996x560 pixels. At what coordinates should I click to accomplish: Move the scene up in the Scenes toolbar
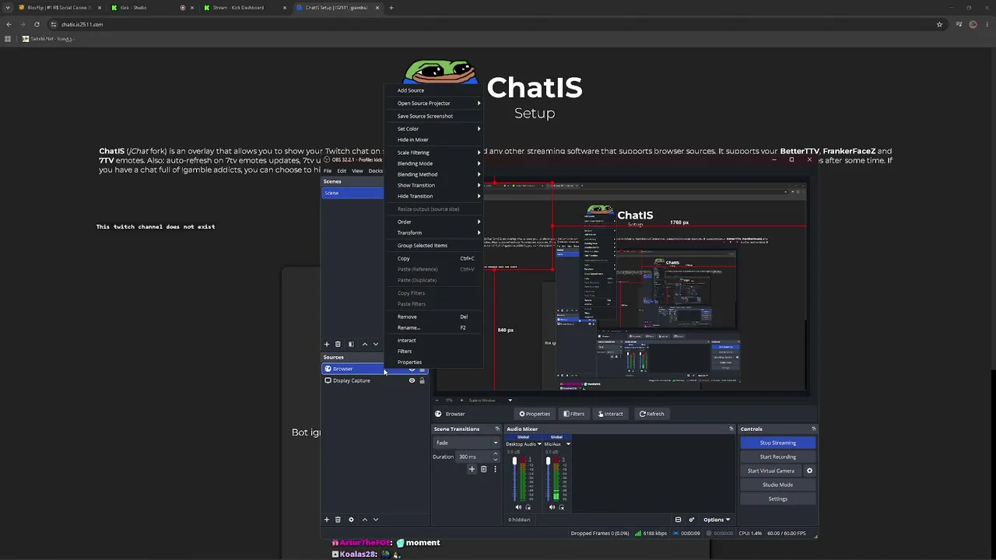click(x=364, y=344)
